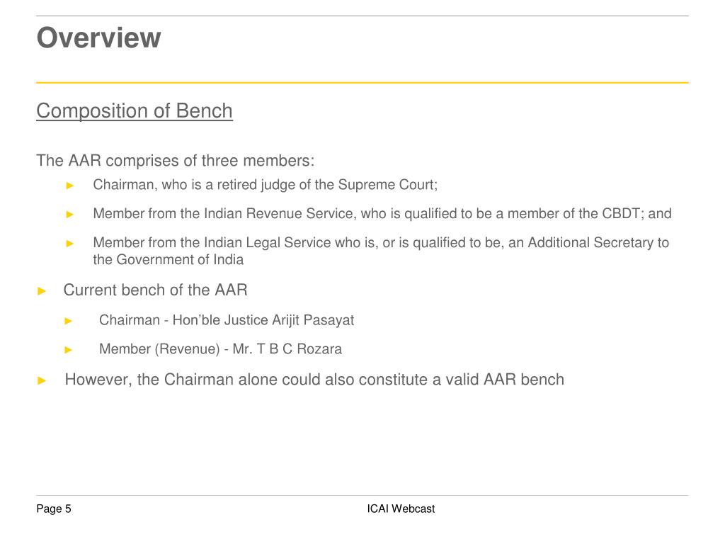725x544 pixels.
Task: Click the ICAI Webcast footer text
Action: pos(401,509)
